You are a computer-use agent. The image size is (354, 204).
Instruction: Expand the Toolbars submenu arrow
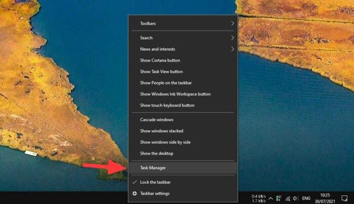[x=233, y=23]
